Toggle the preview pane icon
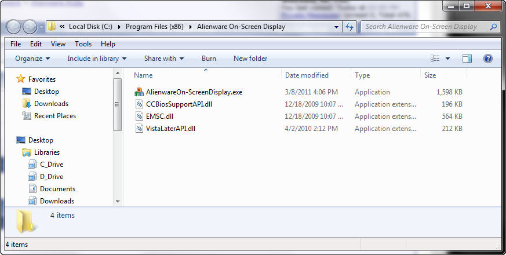The height and width of the screenshot is (255, 506). [467, 59]
